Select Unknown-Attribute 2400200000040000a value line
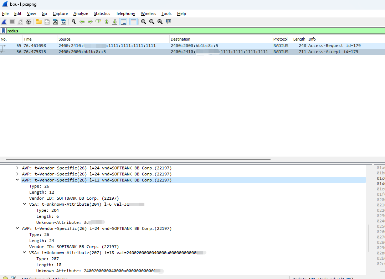 (100, 271)
